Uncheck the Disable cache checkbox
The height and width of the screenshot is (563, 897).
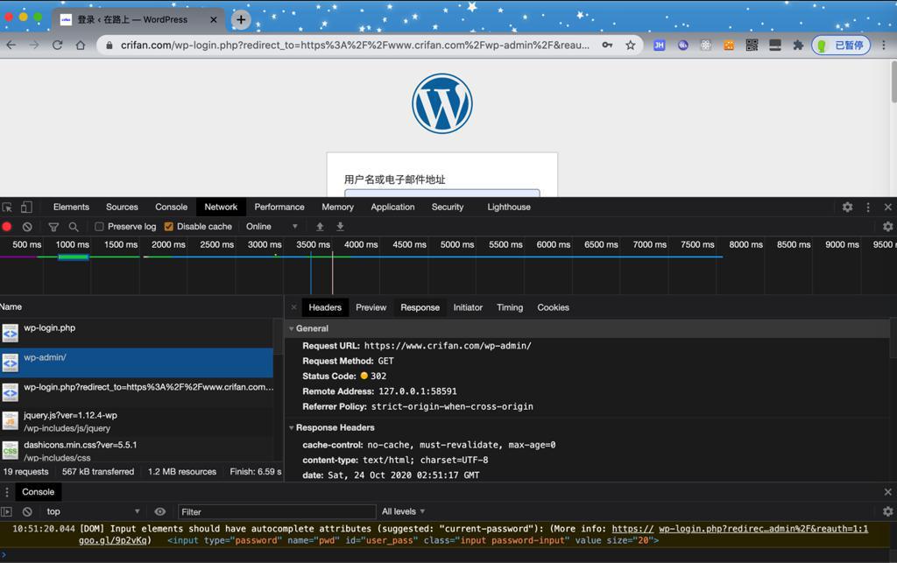click(x=169, y=227)
